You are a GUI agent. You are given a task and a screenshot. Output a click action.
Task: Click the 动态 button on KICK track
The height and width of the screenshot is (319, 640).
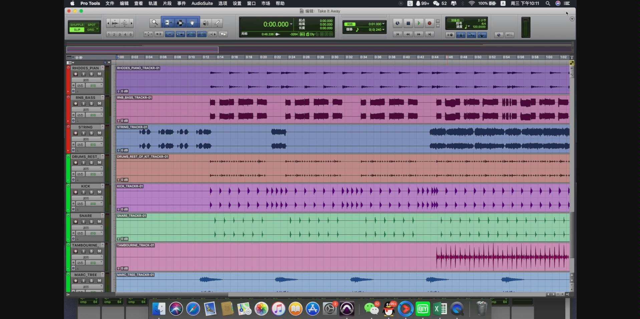[x=80, y=203]
